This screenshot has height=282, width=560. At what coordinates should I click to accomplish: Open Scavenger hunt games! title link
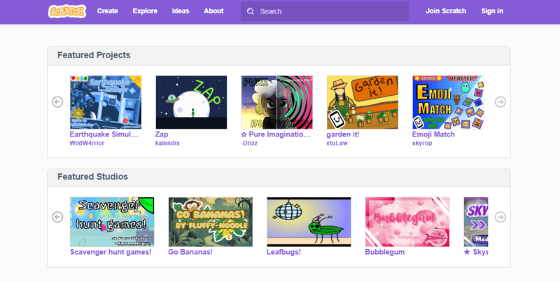[x=111, y=252]
